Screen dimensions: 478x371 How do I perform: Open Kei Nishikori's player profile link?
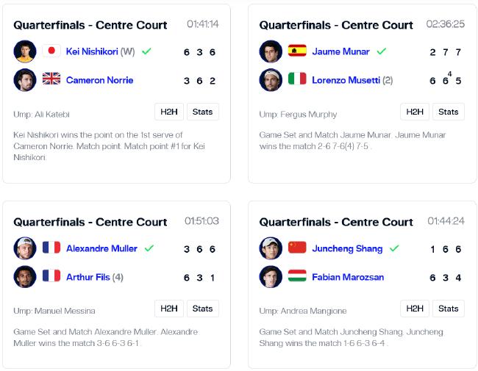coord(92,51)
